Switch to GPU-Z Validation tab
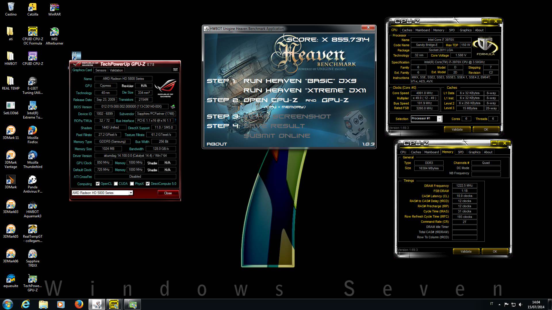552x310 pixels. point(116,70)
